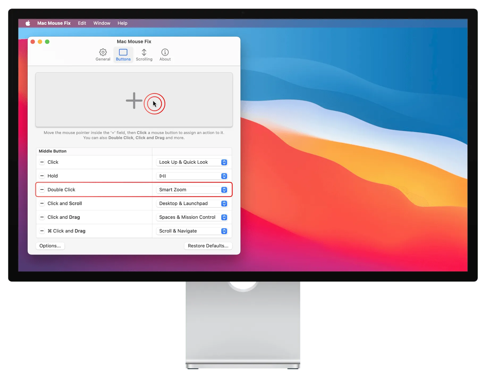This screenshot has width=486, height=372.
Task: Zoom the window with the green button
Action: 47,42
